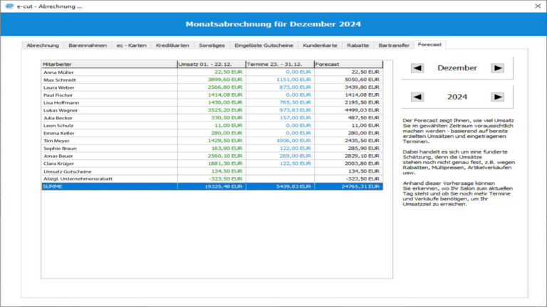
Task: Close the Abrechnung window
Action: pyautogui.click(x=538, y=6)
